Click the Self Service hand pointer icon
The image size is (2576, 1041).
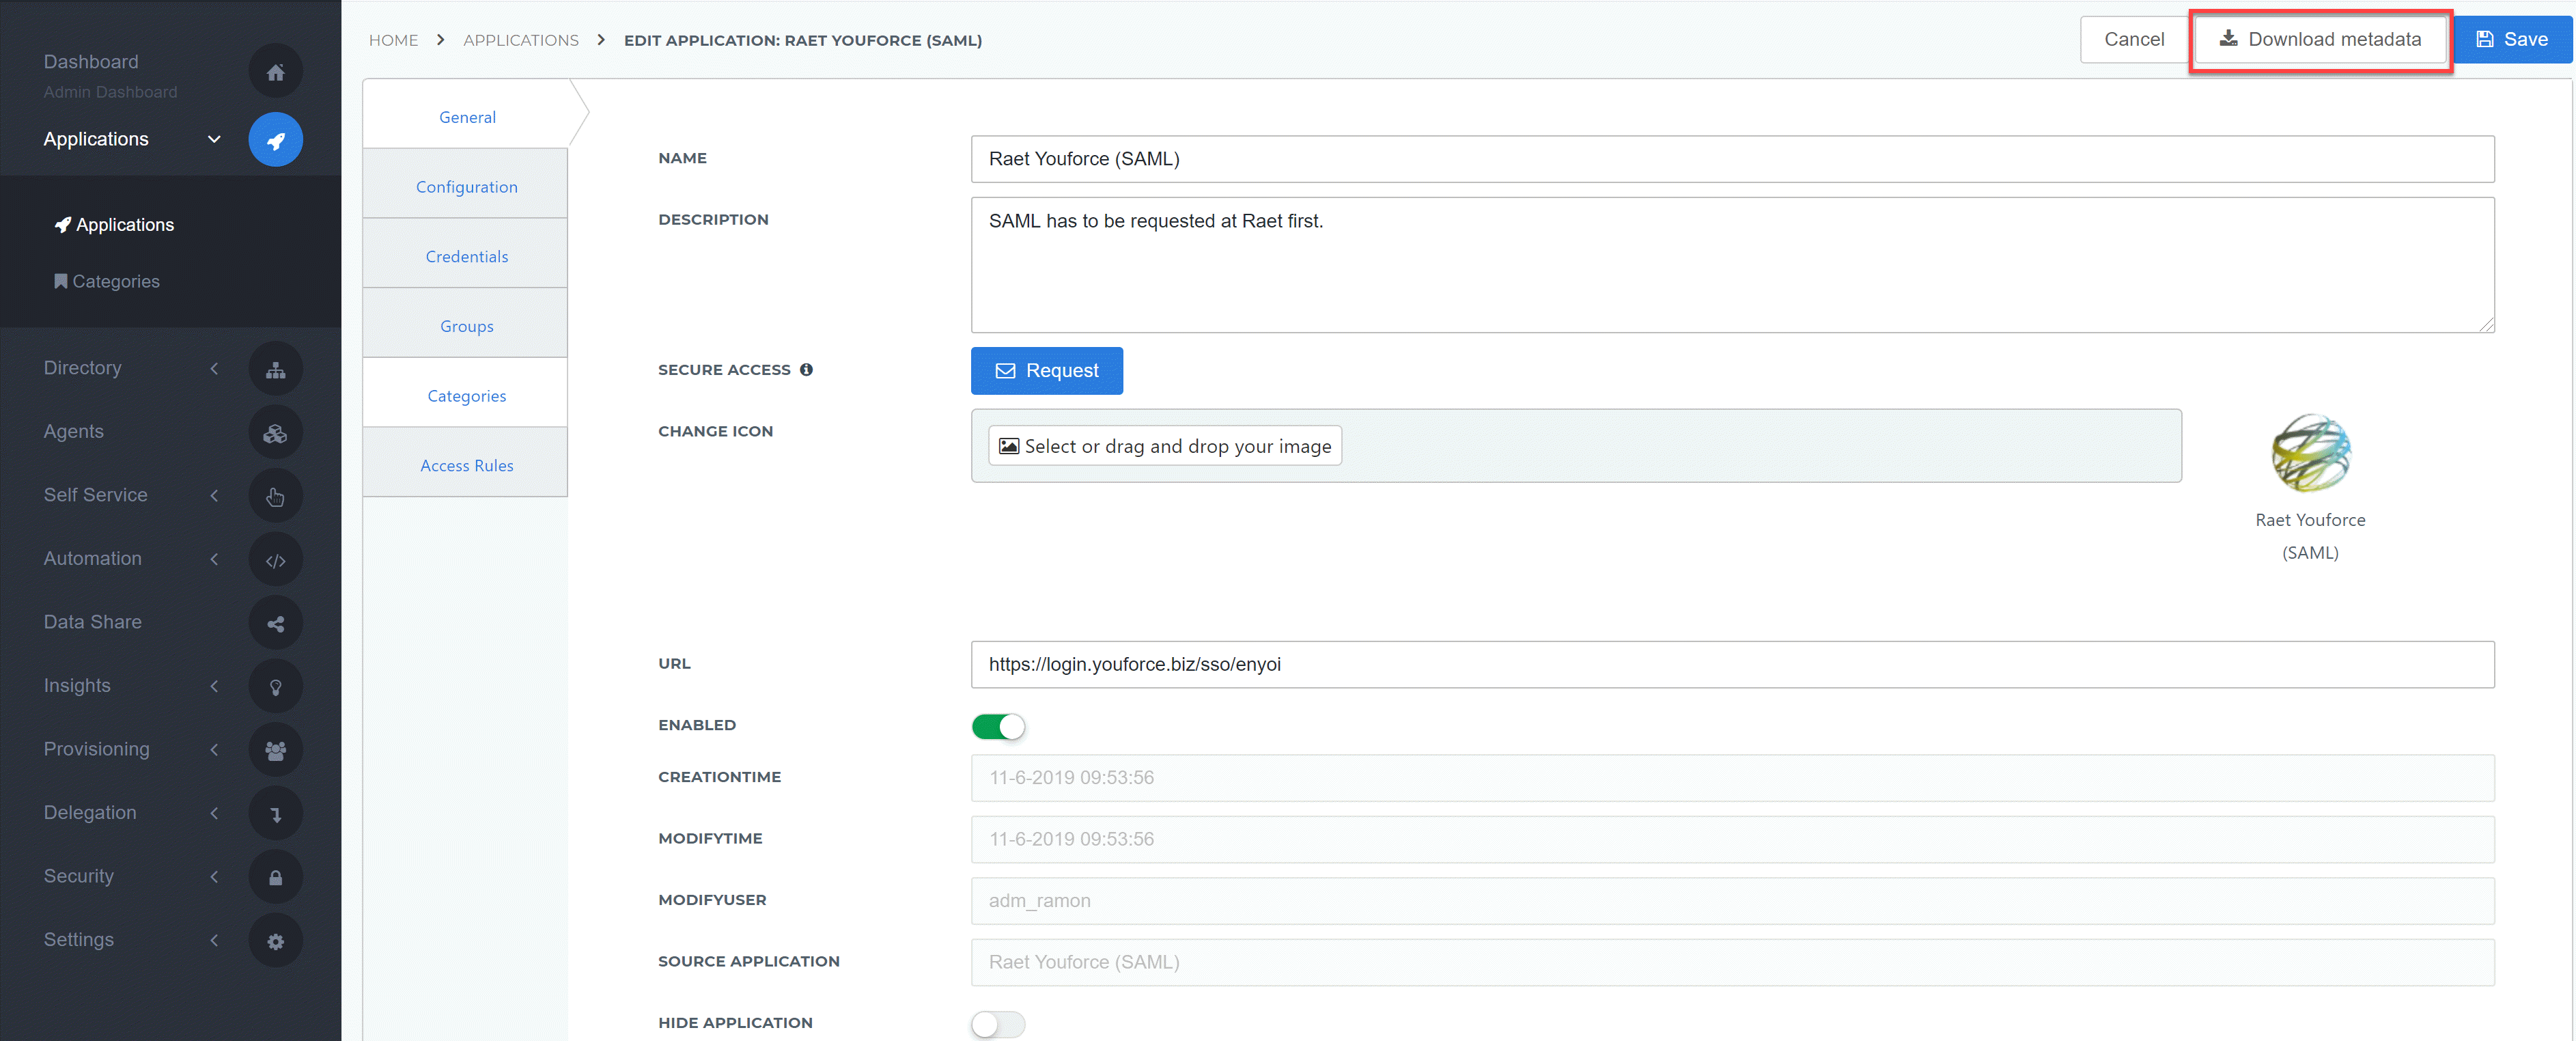click(x=275, y=496)
